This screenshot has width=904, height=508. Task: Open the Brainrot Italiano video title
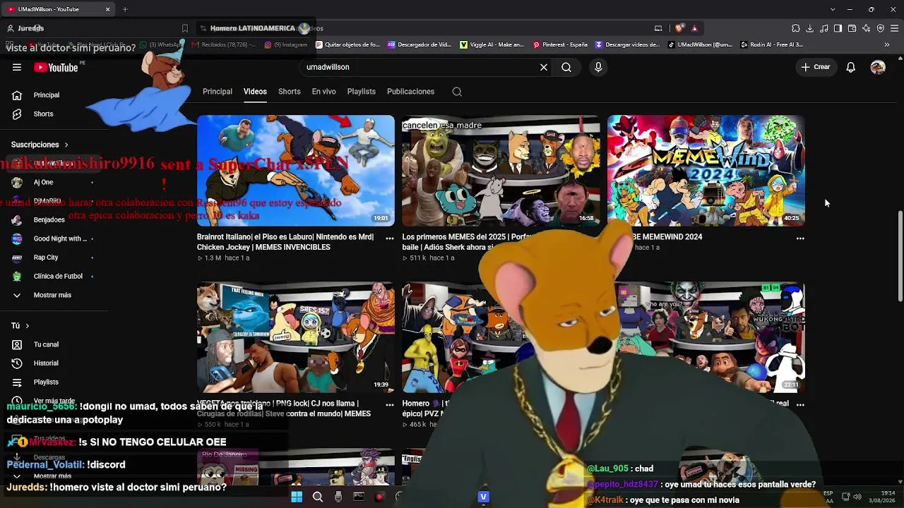tap(285, 242)
